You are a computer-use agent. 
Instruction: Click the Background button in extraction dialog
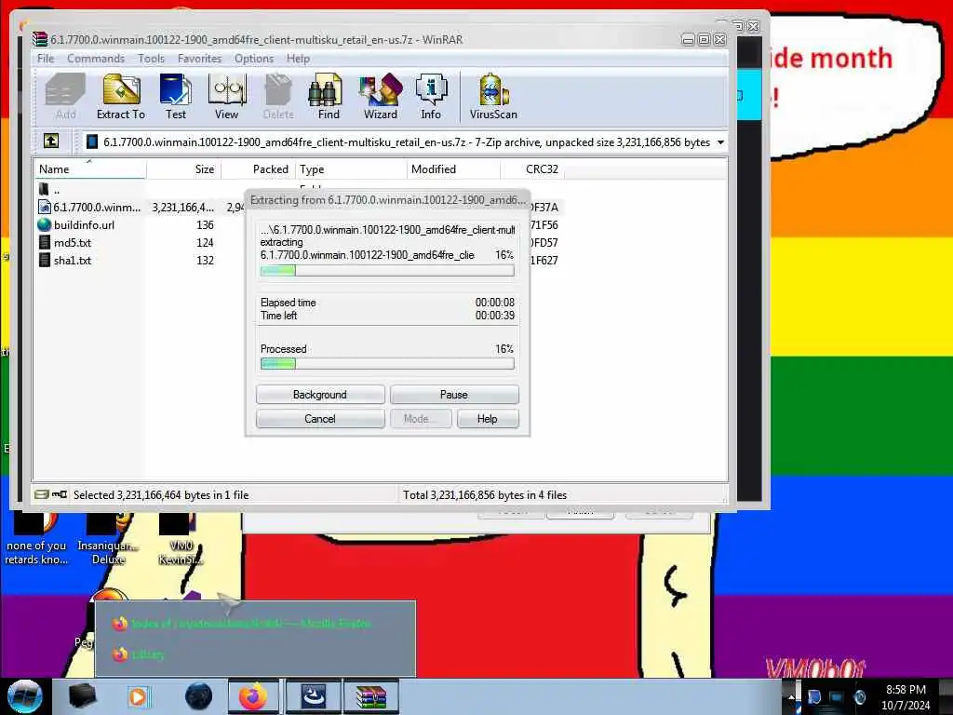(x=320, y=395)
